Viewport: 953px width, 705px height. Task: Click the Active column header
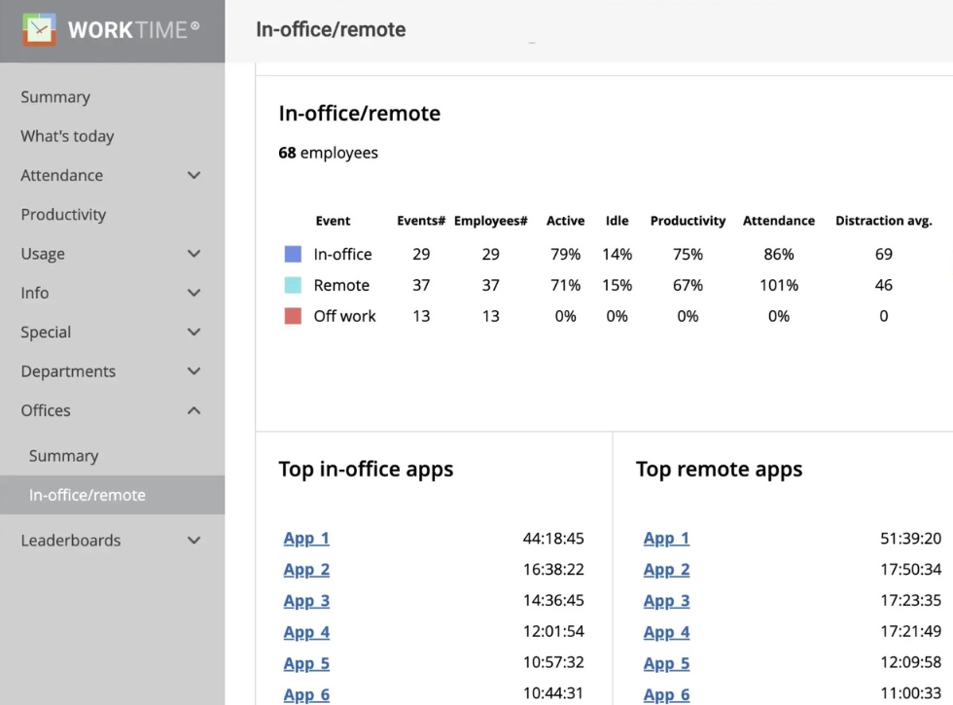click(x=565, y=221)
